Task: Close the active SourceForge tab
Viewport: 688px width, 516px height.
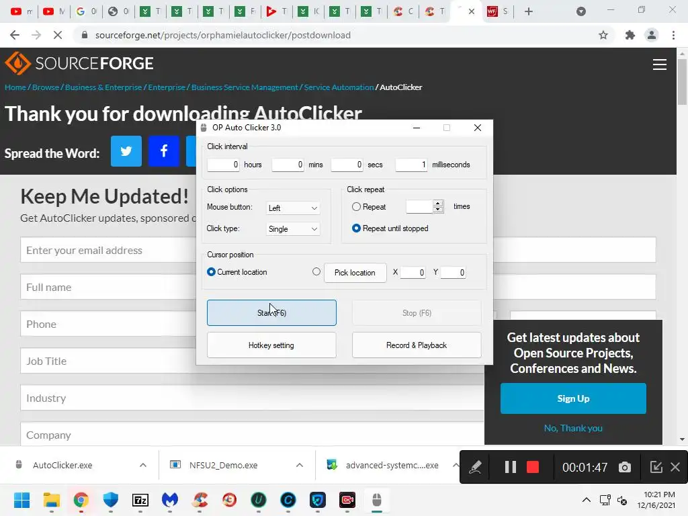Action: [471, 11]
